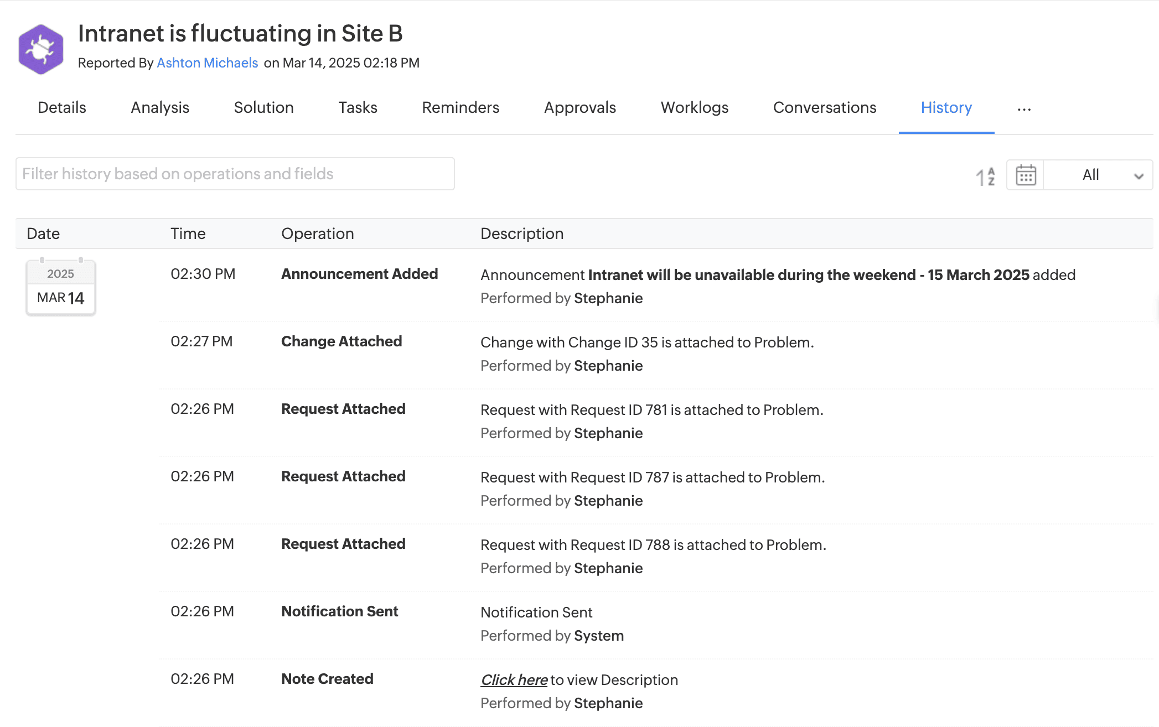Click the Operation column header

(x=317, y=233)
